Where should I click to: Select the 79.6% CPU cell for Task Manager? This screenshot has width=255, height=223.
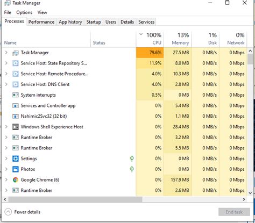pos(150,53)
